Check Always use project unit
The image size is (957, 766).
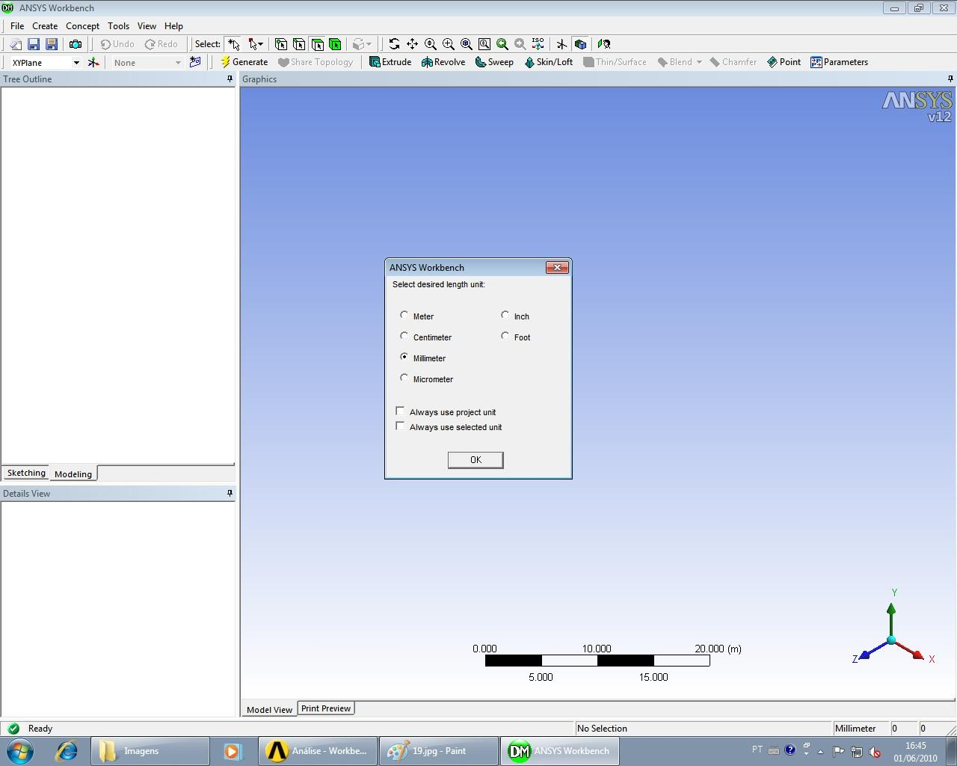(x=400, y=411)
